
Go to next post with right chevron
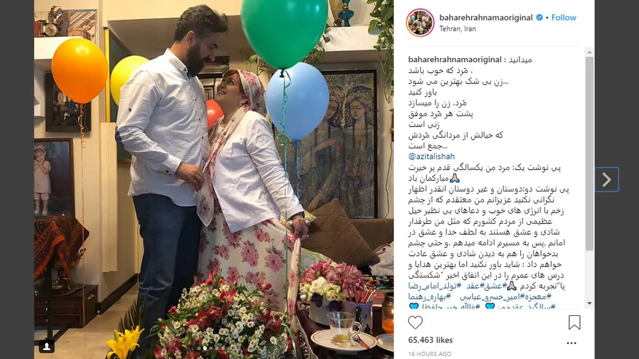(x=606, y=180)
